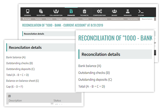Switch to the Financial statements tab
The width and height of the screenshot is (162, 111).
[x=100, y=19]
